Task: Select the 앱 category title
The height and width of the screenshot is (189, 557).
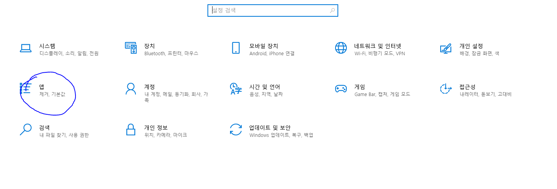Action: pyautogui.click(x=42, y=86)
